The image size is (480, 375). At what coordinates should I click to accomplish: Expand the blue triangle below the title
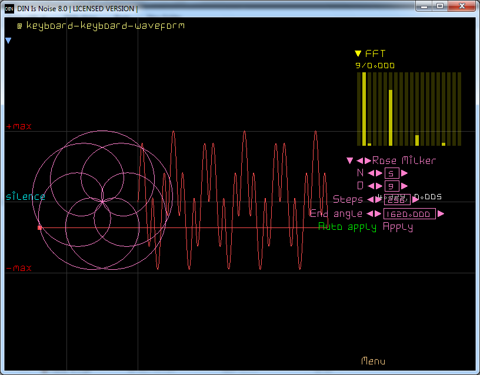tap(8, 41)
